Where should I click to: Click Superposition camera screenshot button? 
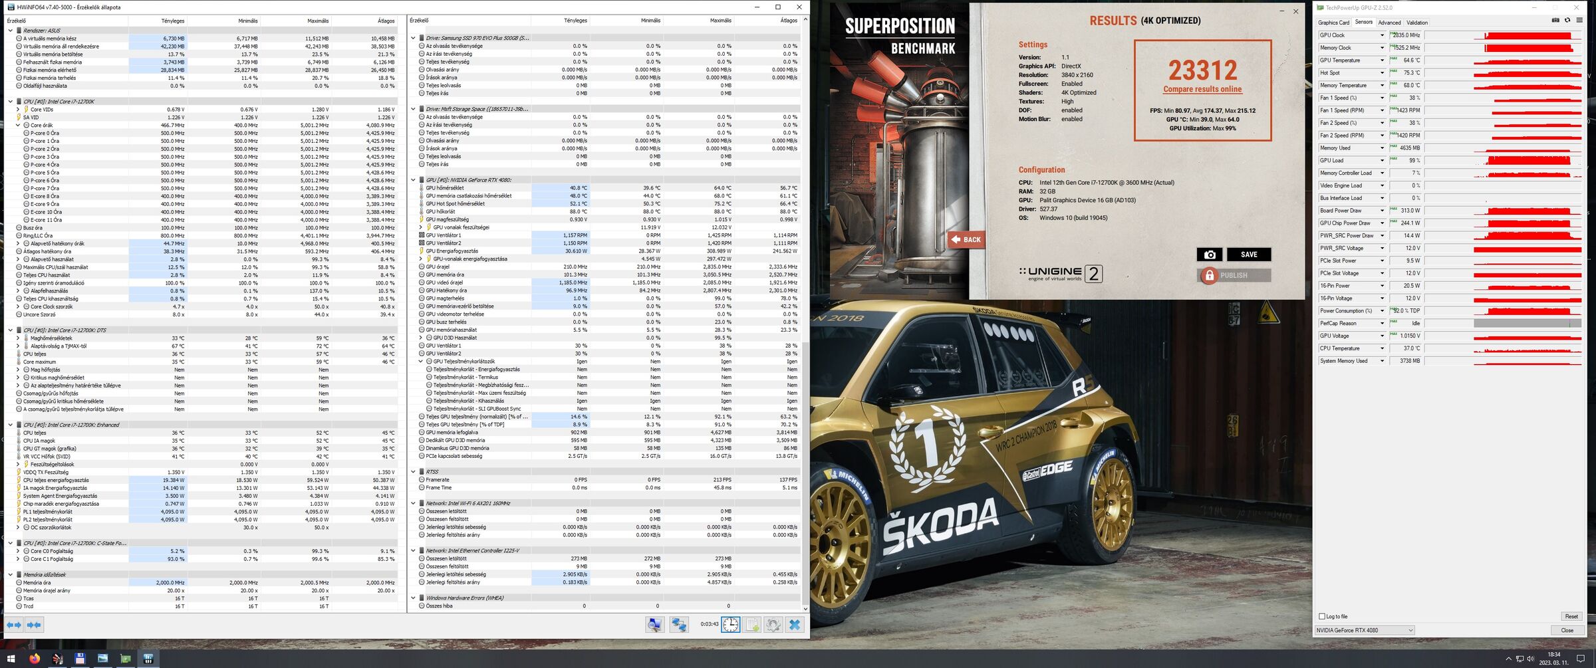[x=1210, y=255]
